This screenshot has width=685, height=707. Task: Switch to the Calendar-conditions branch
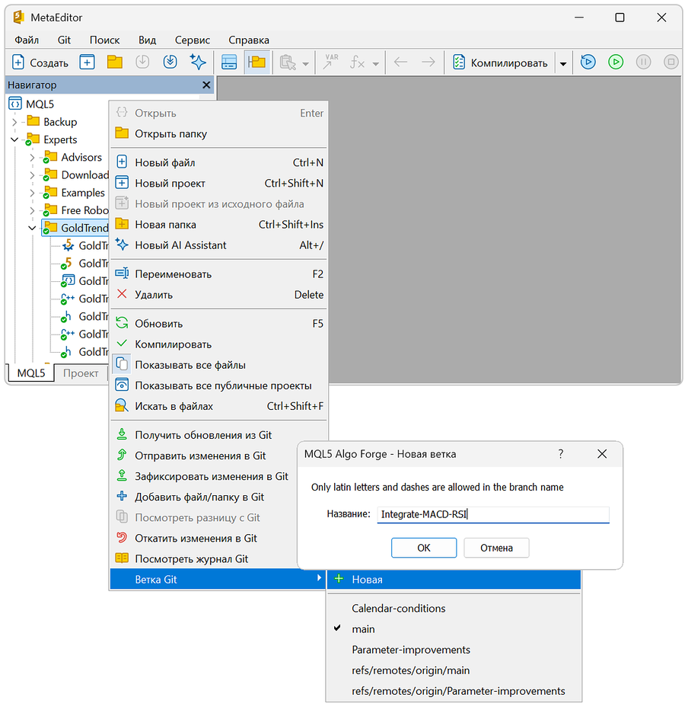tap(454, 608)
